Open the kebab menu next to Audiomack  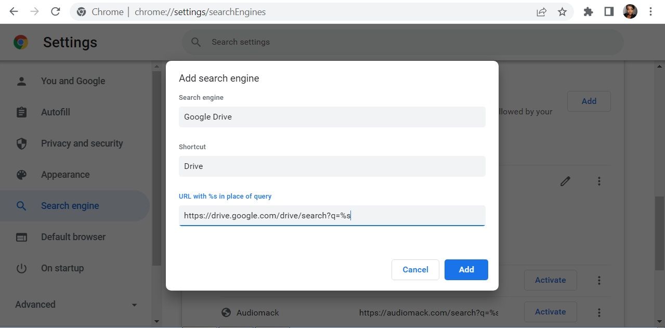click(x=599, y=312)
